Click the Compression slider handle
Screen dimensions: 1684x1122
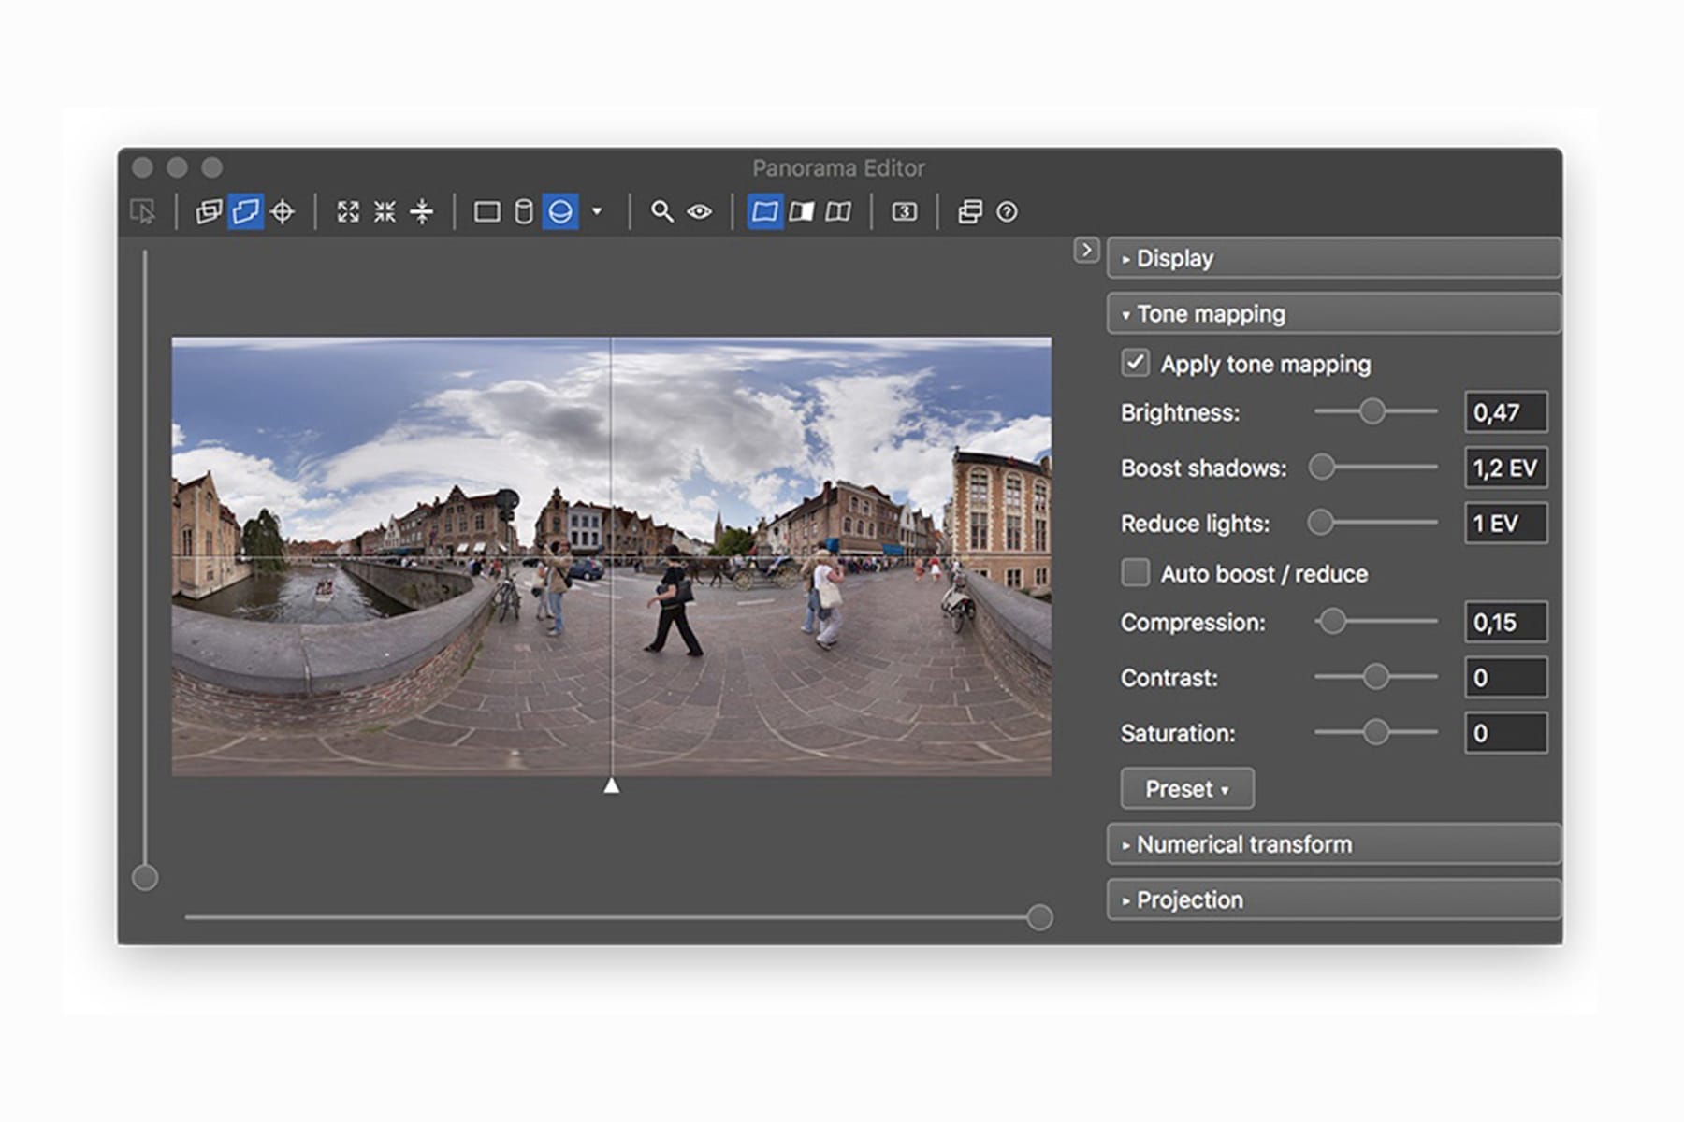pyautogui.click(x=1332, y=621)
